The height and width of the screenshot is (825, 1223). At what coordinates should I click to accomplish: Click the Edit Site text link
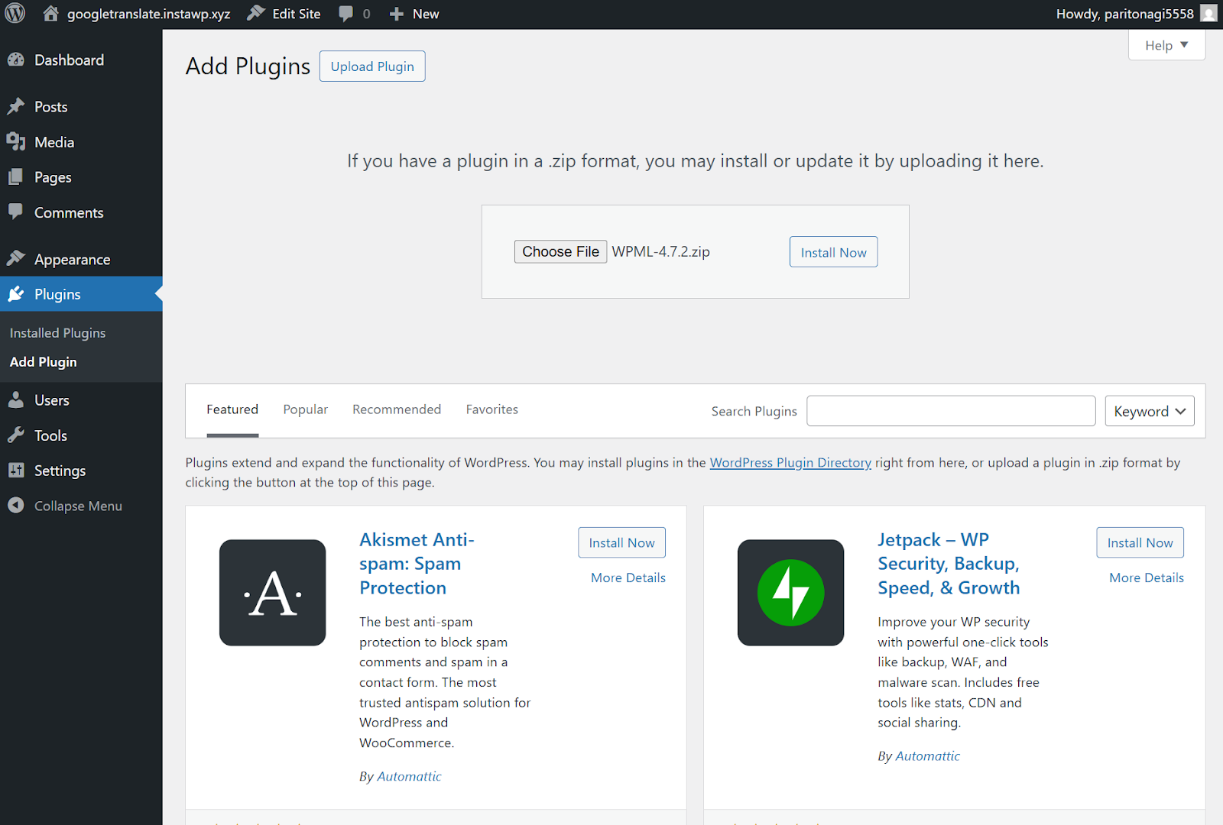click(x=297, y=14)
